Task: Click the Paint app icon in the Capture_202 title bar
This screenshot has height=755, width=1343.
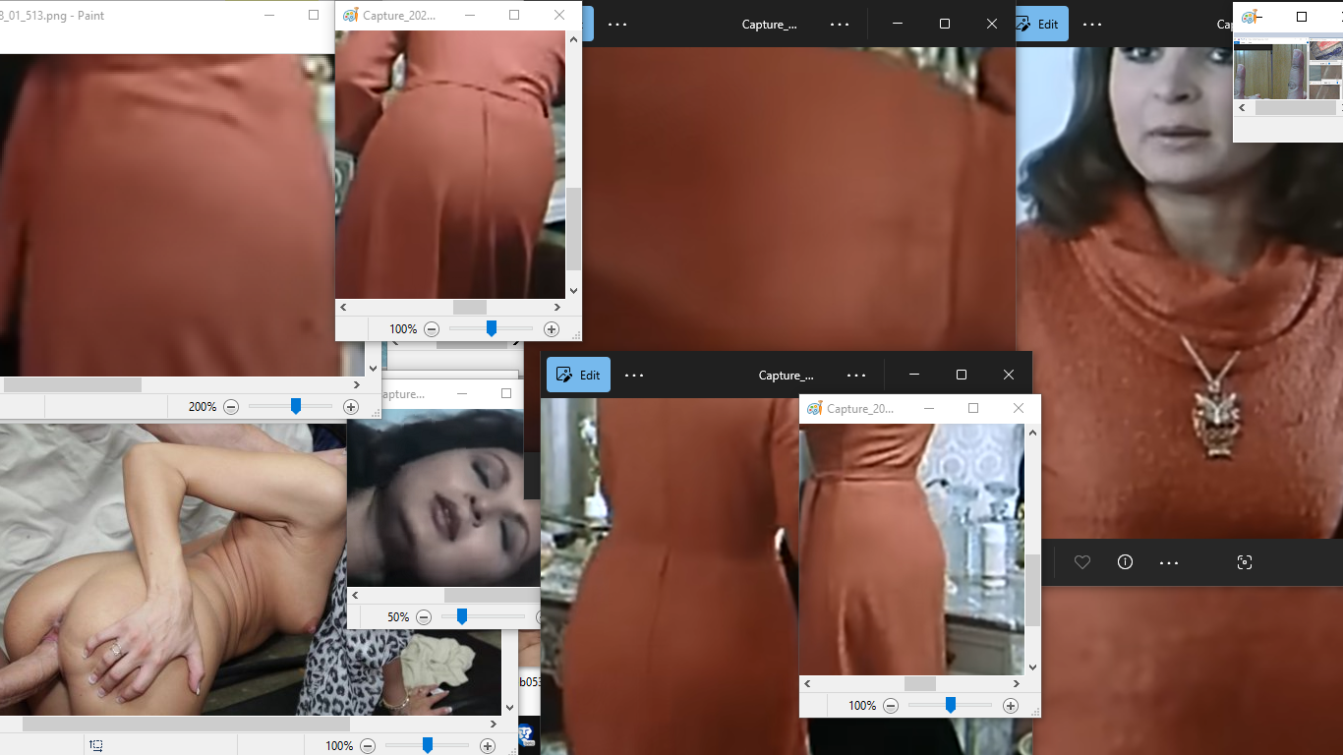Action: (350, 16)
